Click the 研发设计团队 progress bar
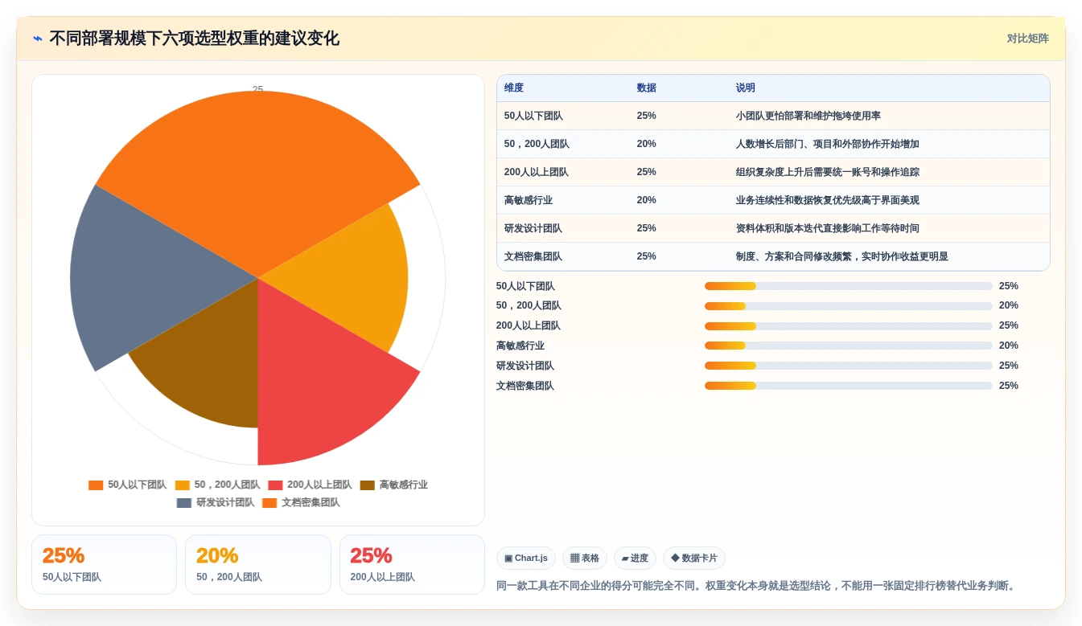 848,366
